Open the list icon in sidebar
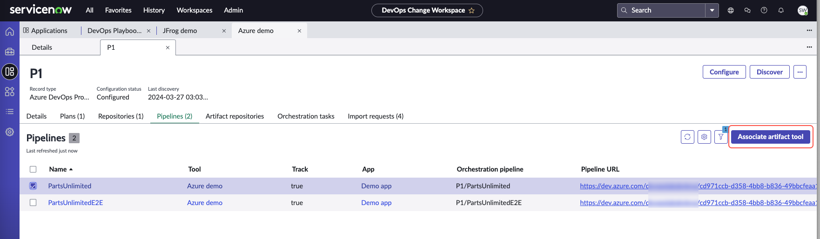The image size is (820, 239). pos(9,112)
